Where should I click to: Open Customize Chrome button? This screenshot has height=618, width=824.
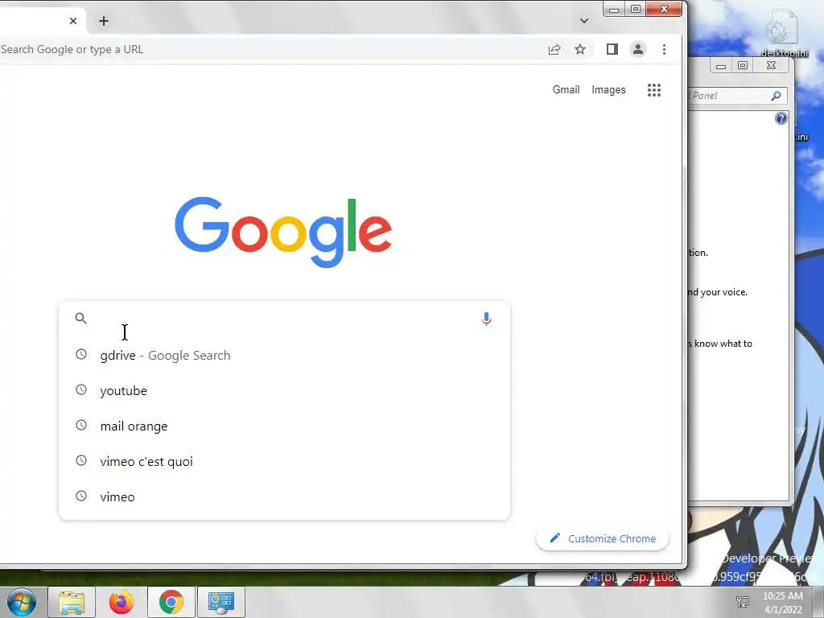click(602, 538)
